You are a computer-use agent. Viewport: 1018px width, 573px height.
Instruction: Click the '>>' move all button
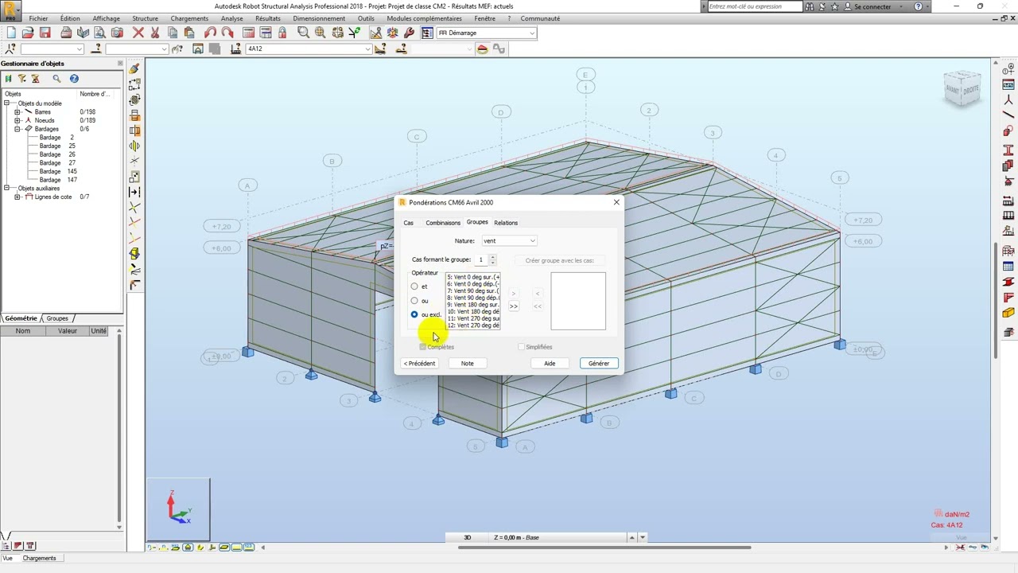[514, 306]
